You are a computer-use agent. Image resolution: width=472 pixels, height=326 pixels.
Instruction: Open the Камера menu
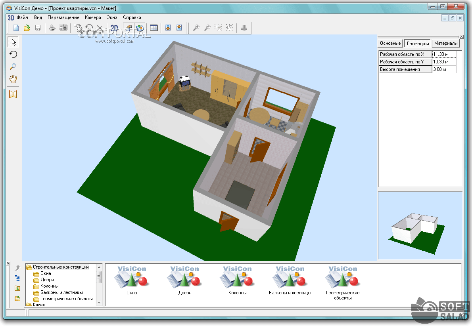[x=93, y=17]
